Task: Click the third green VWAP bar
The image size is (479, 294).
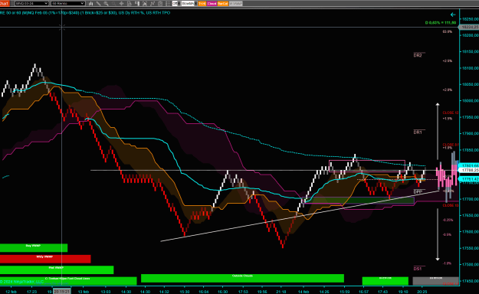Action: (57, 269)
